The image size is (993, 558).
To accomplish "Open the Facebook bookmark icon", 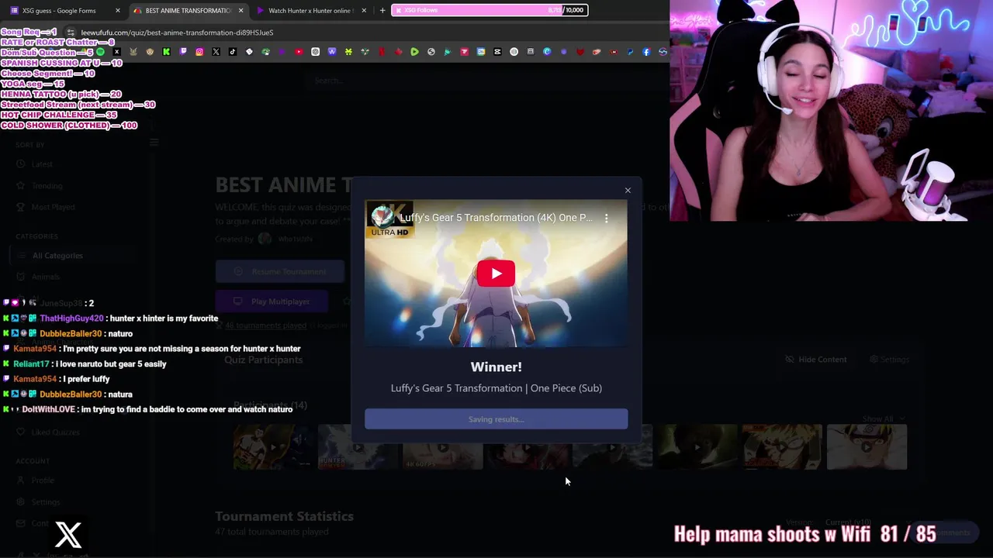I will coord(646,52).
